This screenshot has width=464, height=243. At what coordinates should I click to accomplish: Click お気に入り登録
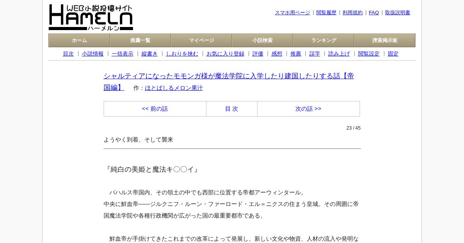coord(225,54)
